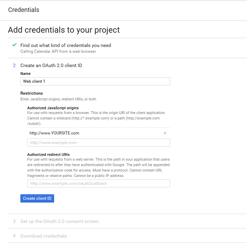The height and width of the screenshot is (243, 247).
Task: Click the Credentials page title
Action: 23,10
